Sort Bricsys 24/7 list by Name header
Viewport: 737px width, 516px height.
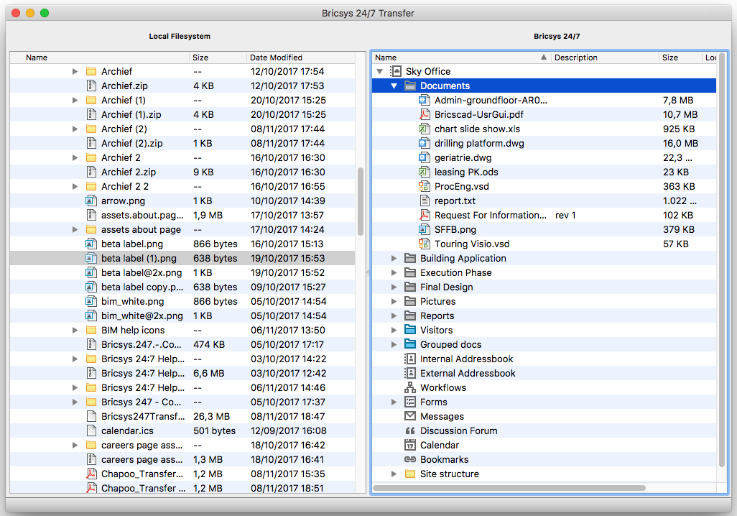(x=462, y=57)
